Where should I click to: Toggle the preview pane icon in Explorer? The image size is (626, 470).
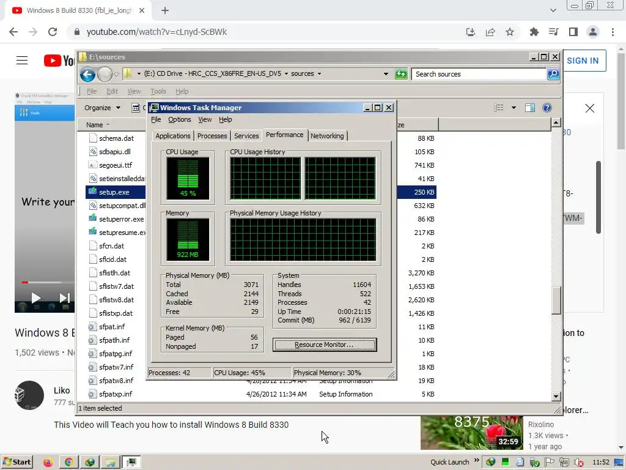(x=530, y=108)
